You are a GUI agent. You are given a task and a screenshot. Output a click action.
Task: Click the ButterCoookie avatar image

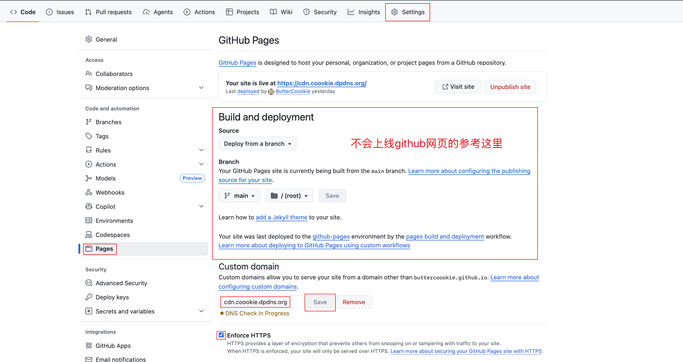[271, 92]
